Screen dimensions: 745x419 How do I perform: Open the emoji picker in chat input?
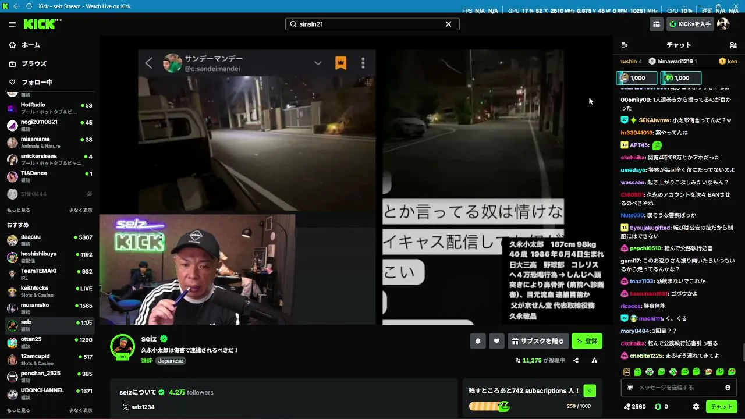728,388
